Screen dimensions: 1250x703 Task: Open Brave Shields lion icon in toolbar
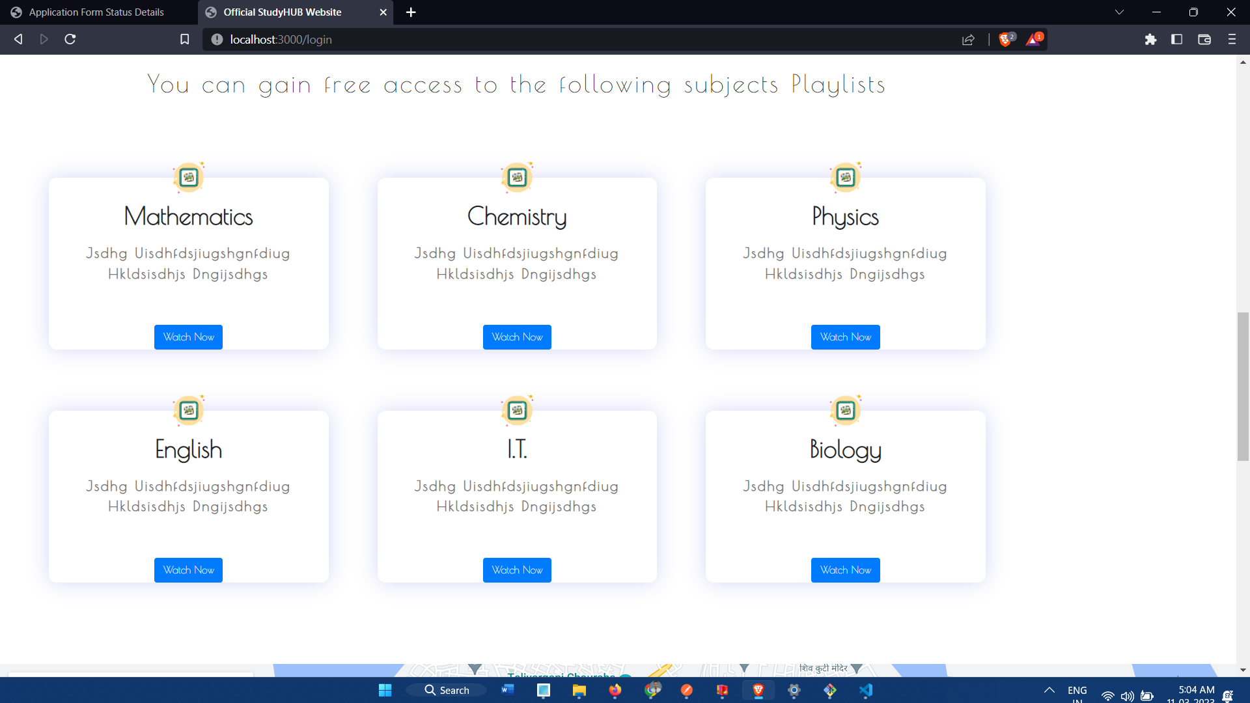tap(1006, 39)
